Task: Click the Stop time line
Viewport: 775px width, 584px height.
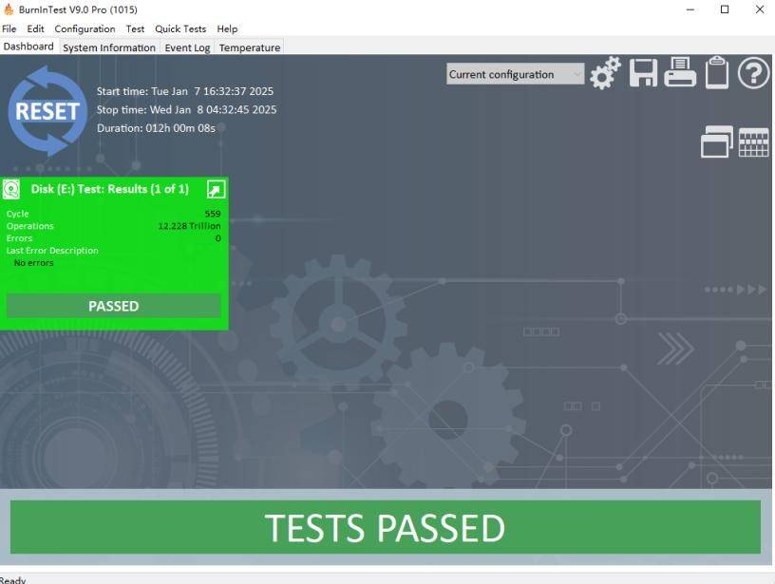Action: tap(186, 110)
